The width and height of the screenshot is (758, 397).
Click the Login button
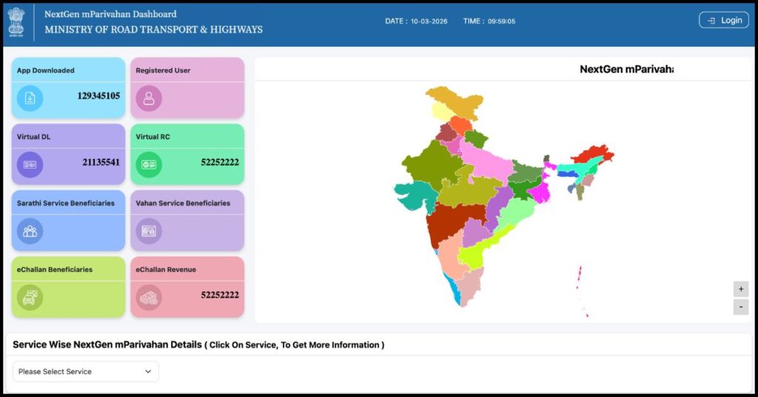724,20
